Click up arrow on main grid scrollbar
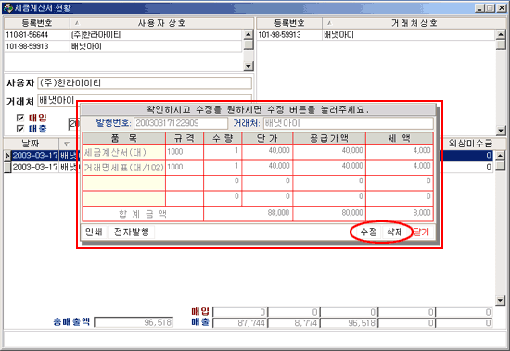This screenshot has width=510, height=351. (x=501, y=156)
